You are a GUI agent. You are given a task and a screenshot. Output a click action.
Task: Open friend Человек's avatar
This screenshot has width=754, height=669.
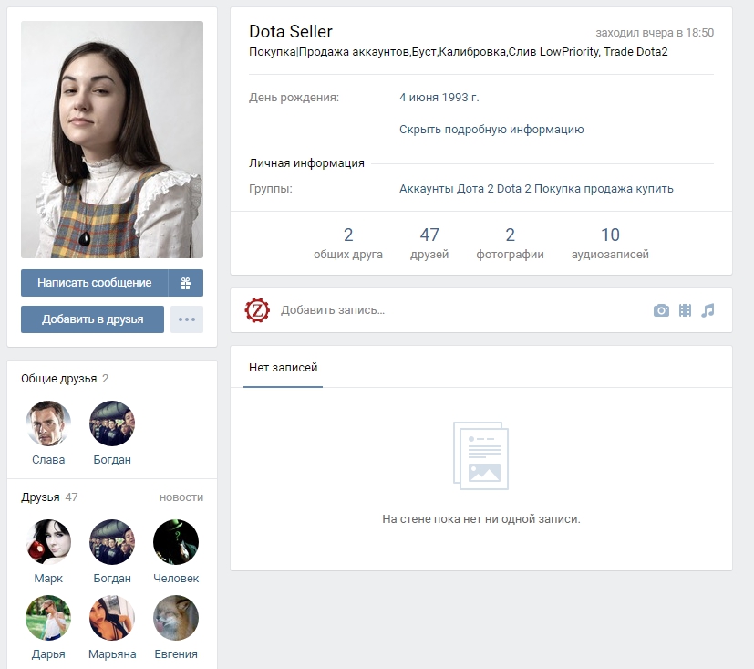point(176,542)
